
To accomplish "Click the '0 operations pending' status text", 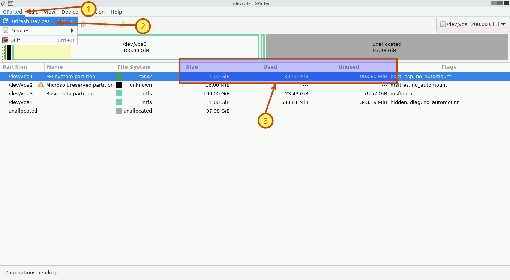I will pyautogui.click(x=31, y=272).
